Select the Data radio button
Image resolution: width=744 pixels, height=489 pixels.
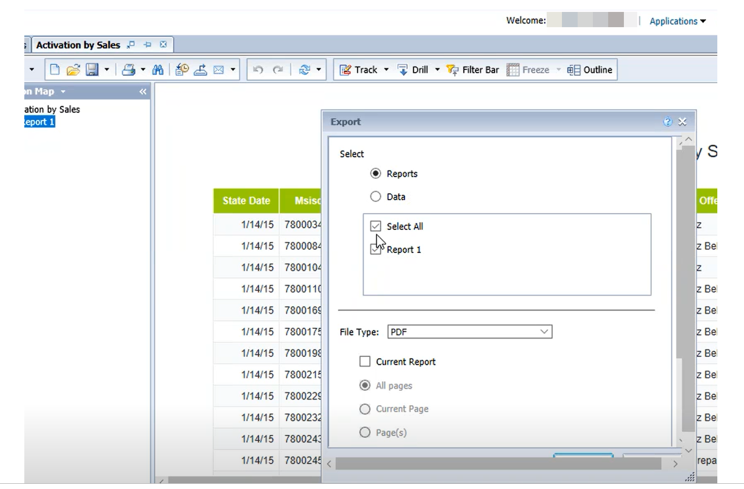pos(376,196)
